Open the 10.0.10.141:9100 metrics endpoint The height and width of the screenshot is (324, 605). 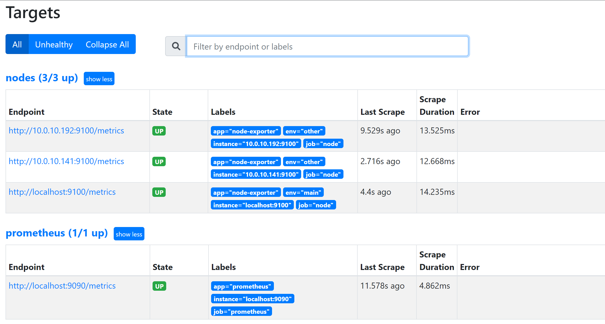click(66, 161)
